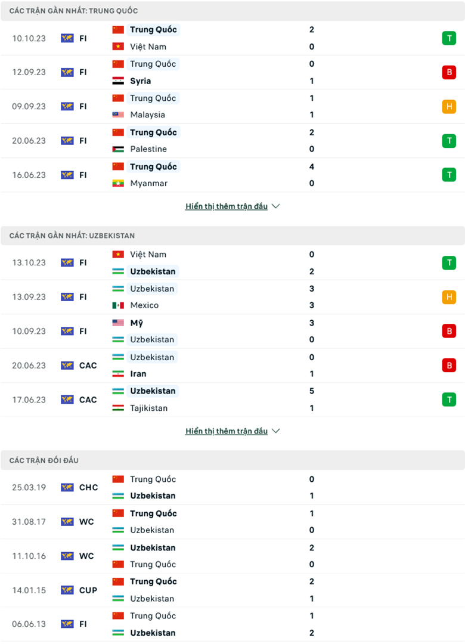The width and height of the screenshot is (465, 644).
Task: Click the Myanmar flag icon
Action: coord(118,183)
